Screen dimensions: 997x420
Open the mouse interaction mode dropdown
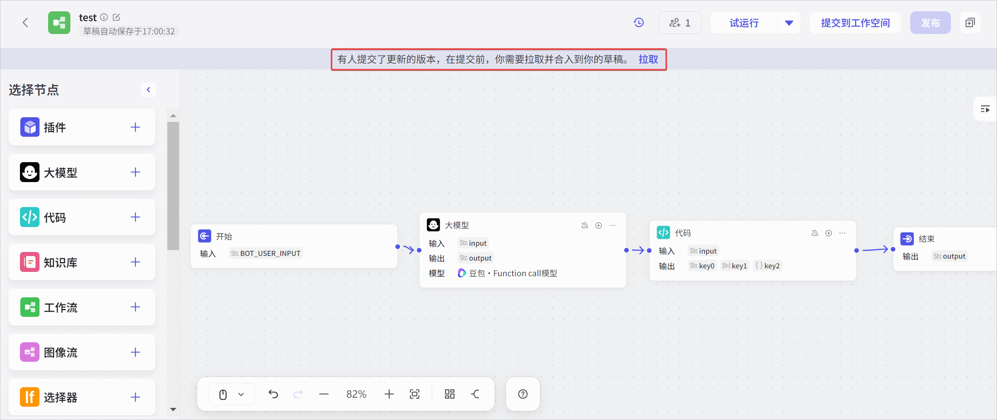pos(232,394)
